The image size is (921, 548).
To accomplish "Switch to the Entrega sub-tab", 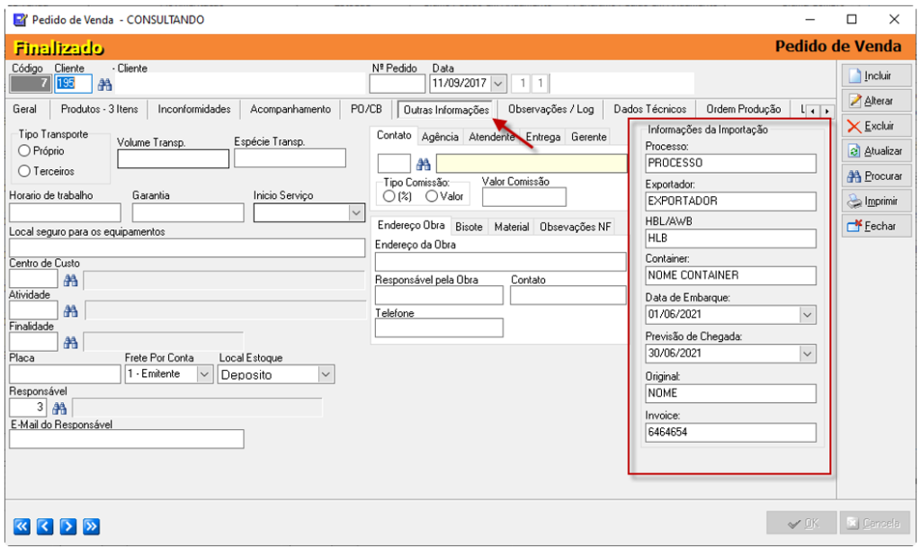I will [x=542, y=137].
